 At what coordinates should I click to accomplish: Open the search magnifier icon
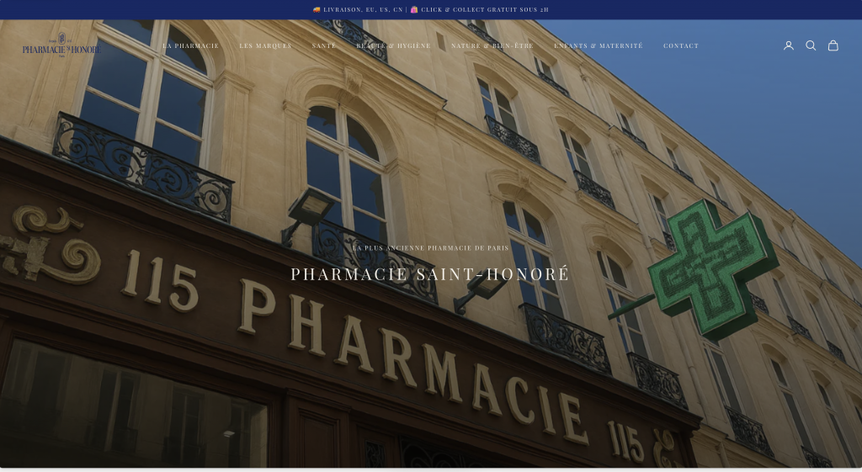[811, 45]
